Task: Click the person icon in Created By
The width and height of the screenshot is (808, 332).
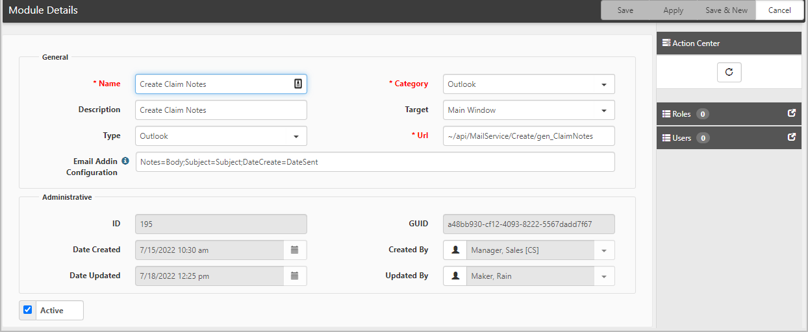Action: [x=455, y=250]
